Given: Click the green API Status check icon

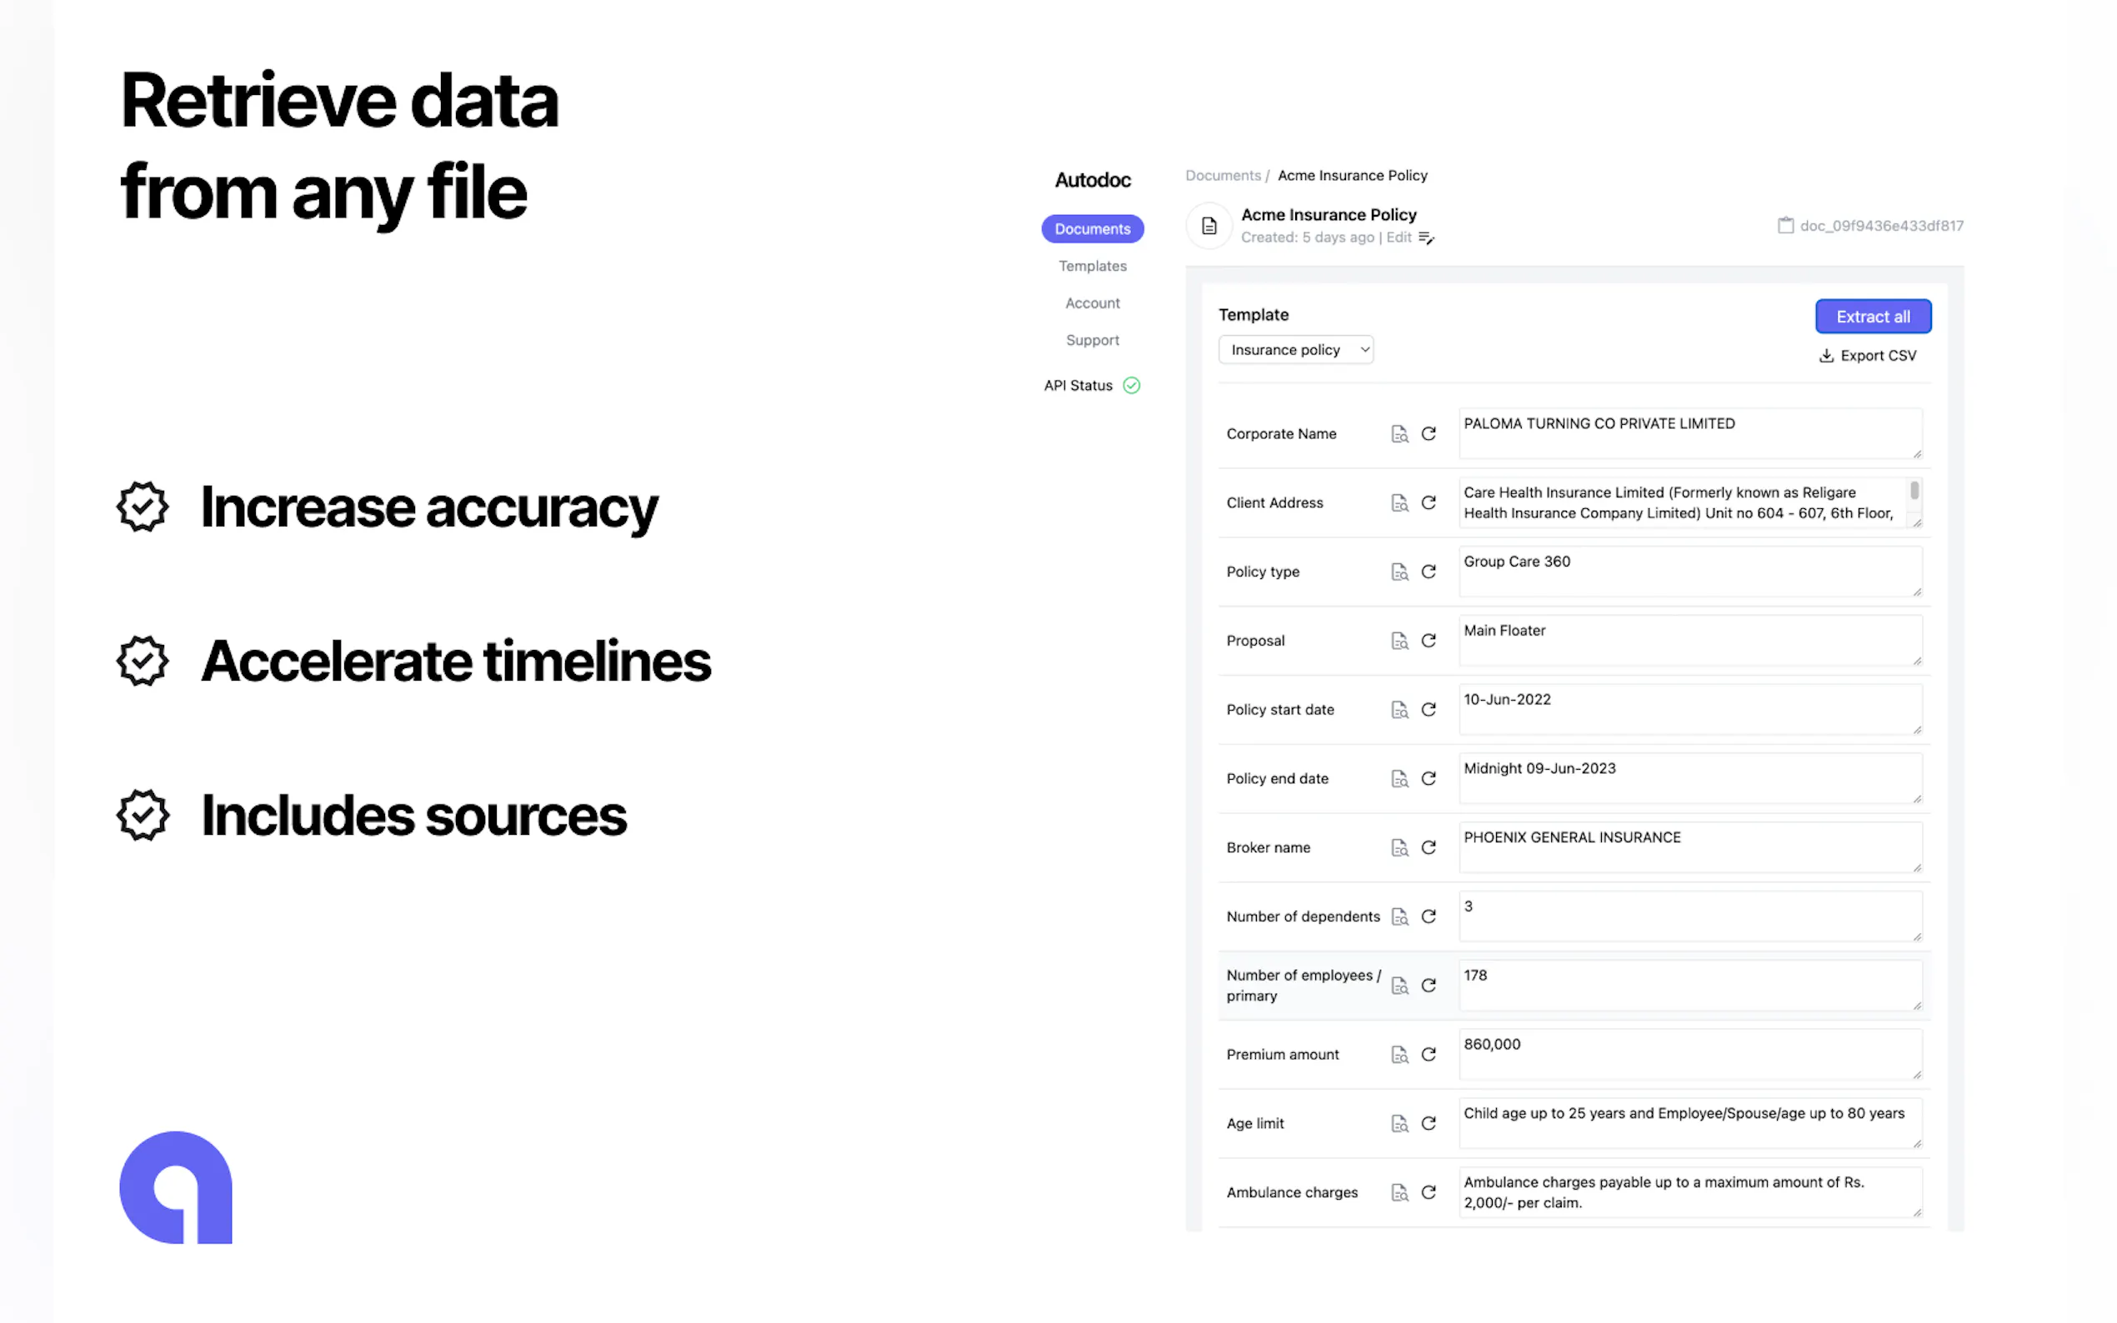Looking at the screenshot, I should [x=1131, y=385].
